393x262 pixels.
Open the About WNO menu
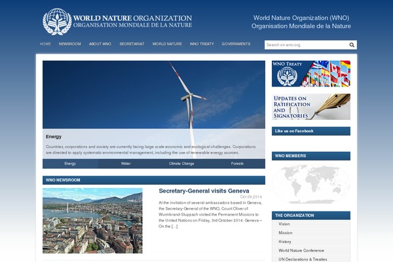pos(100,44)
